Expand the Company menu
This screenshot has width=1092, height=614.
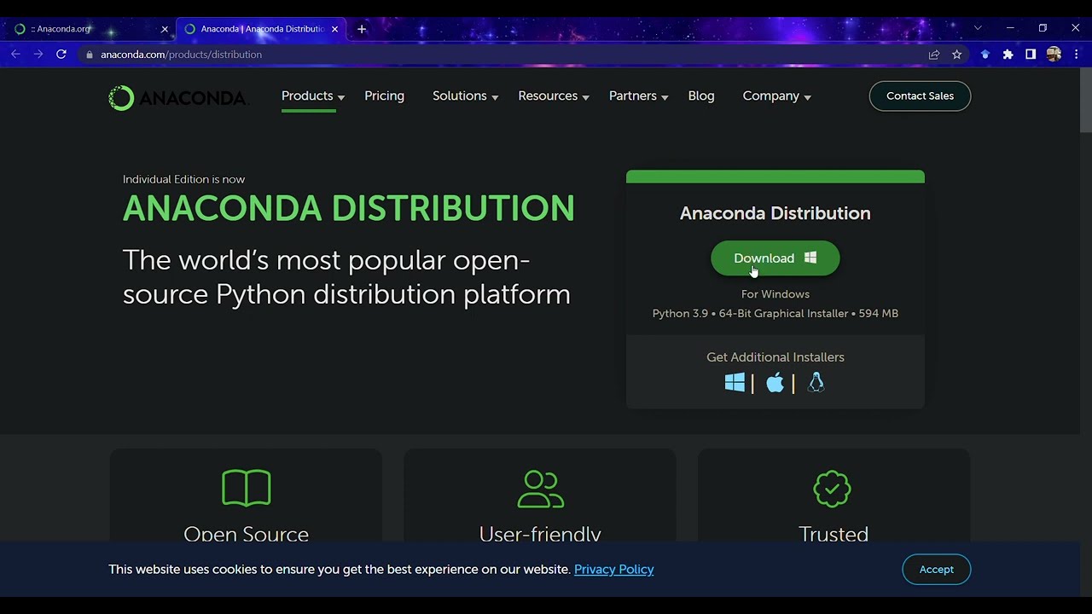777,96
